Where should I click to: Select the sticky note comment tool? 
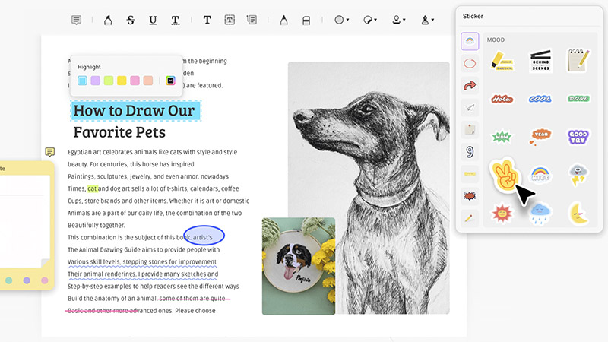pyautogui.click(x=77, y=20)
